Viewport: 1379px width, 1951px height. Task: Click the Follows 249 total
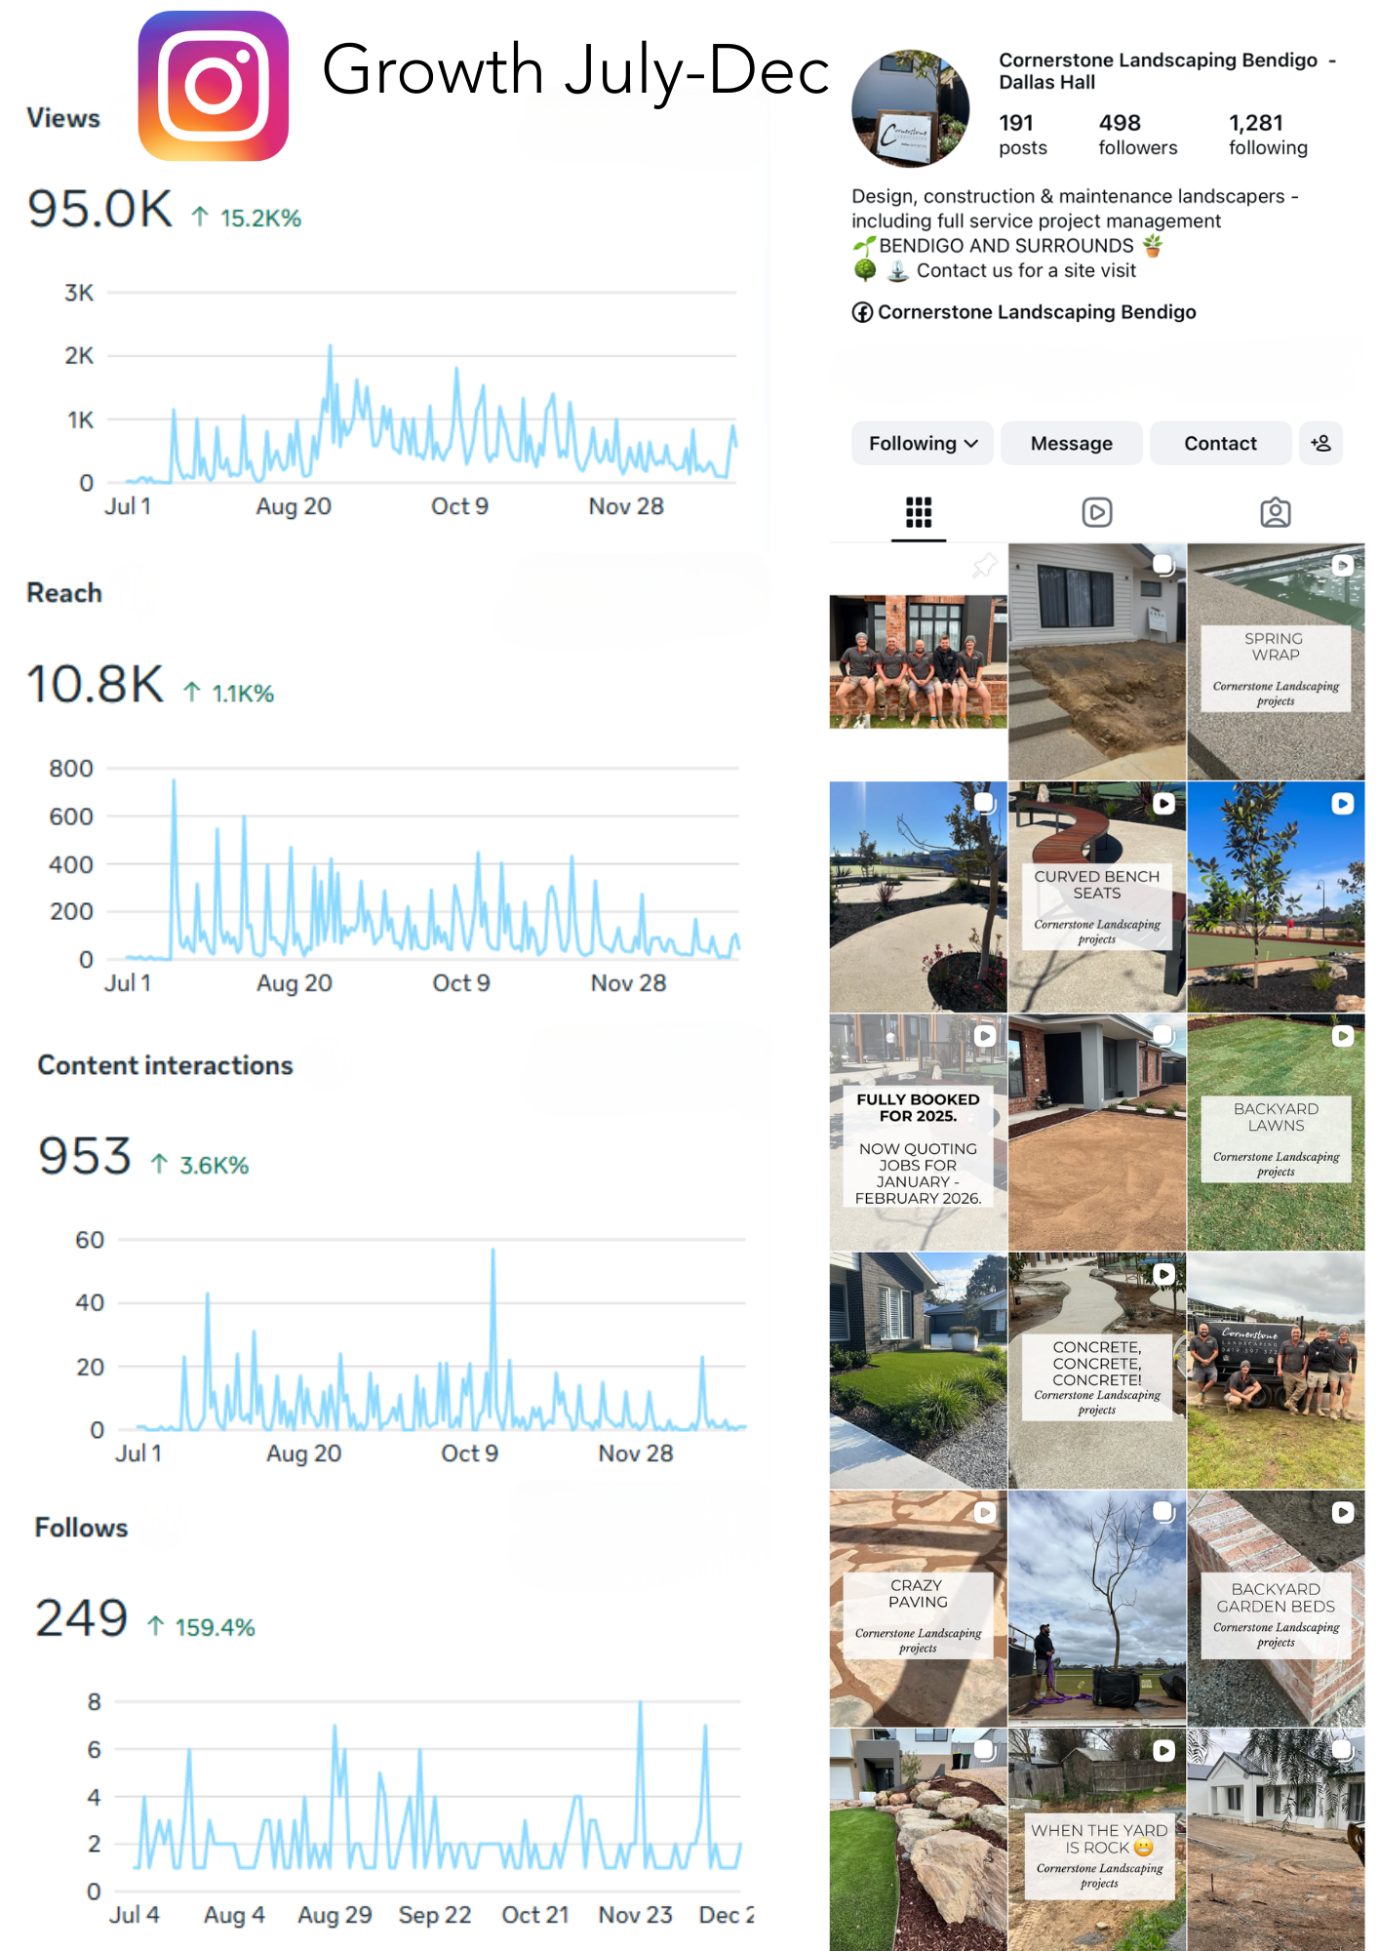82,1618
